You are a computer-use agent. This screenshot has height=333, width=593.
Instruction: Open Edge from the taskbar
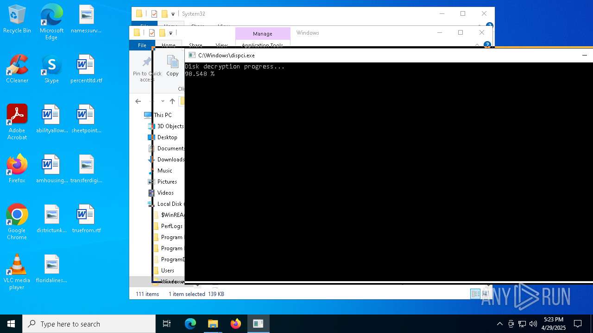pos(190,324)
